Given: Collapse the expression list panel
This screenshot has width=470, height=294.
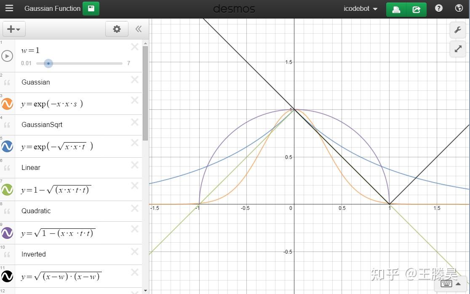Looking at the screenshot, I should pyautogui.click(x=138, y=29).
